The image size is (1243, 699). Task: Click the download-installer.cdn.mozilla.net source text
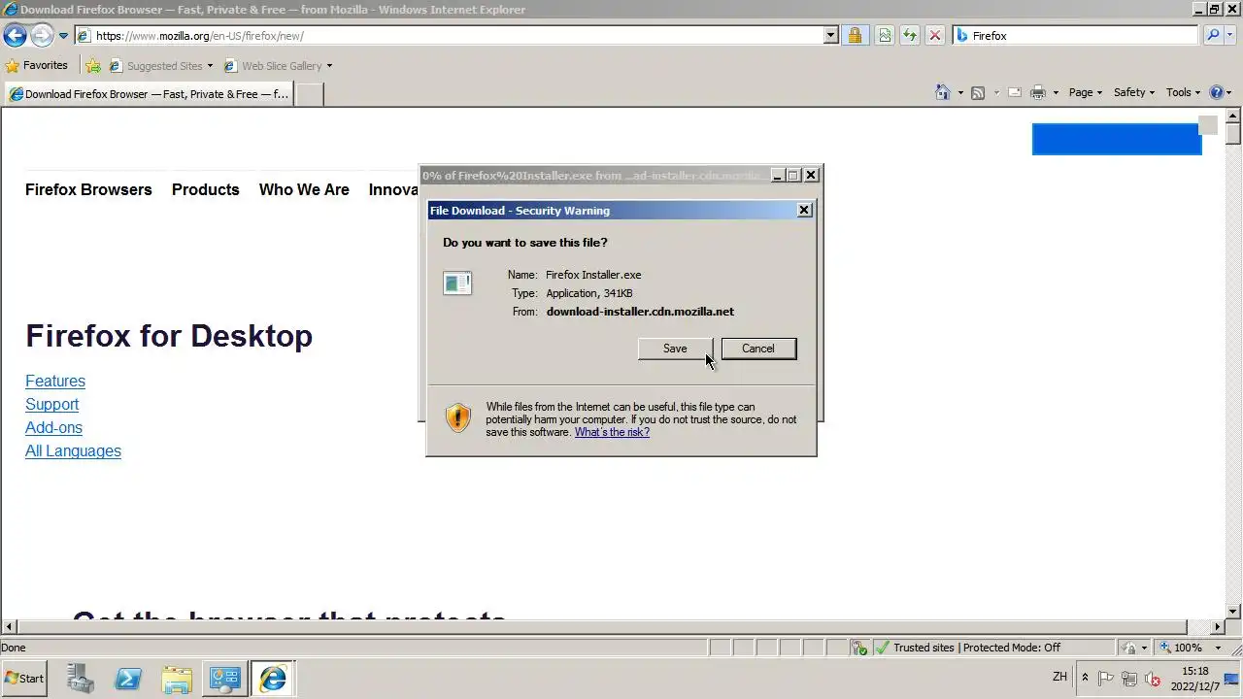pyautogui.click(x=640, y=312)
